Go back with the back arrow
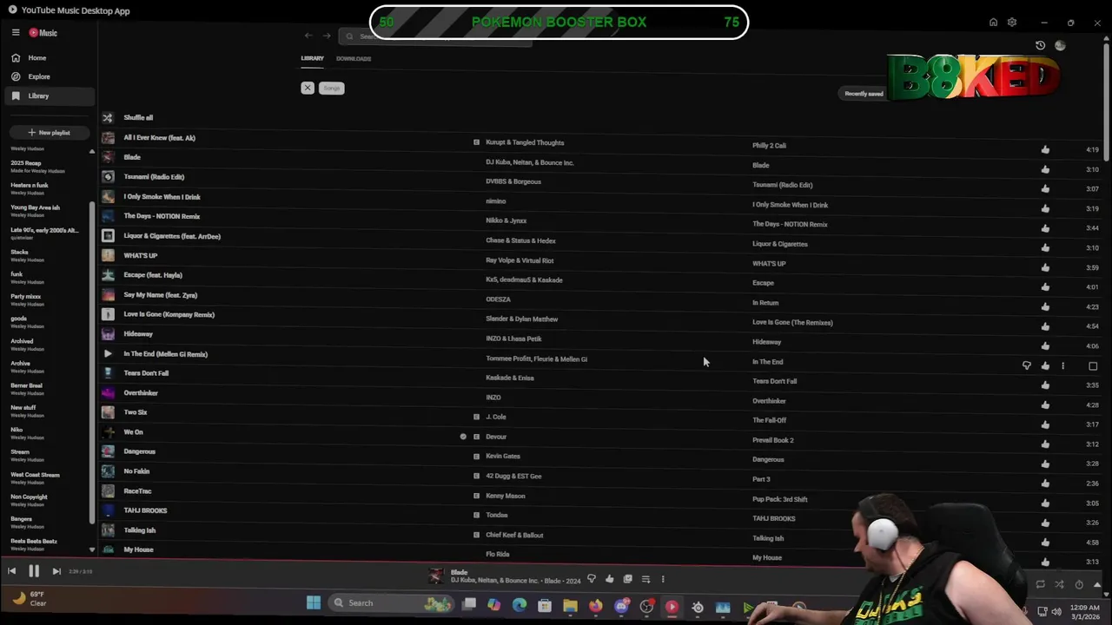This screenshot has height=625, width=1112. tap(308, 36)
